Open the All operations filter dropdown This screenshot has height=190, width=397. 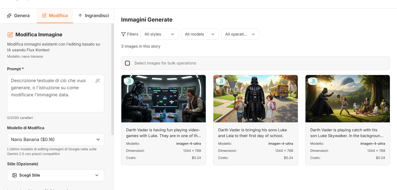(x=240, y=34)
